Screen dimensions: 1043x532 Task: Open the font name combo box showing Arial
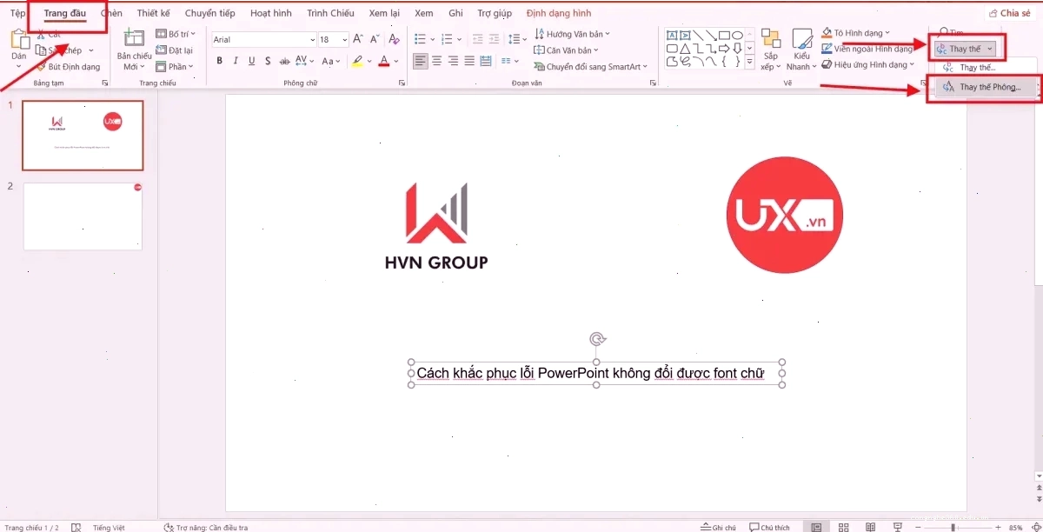coord(264,39)
